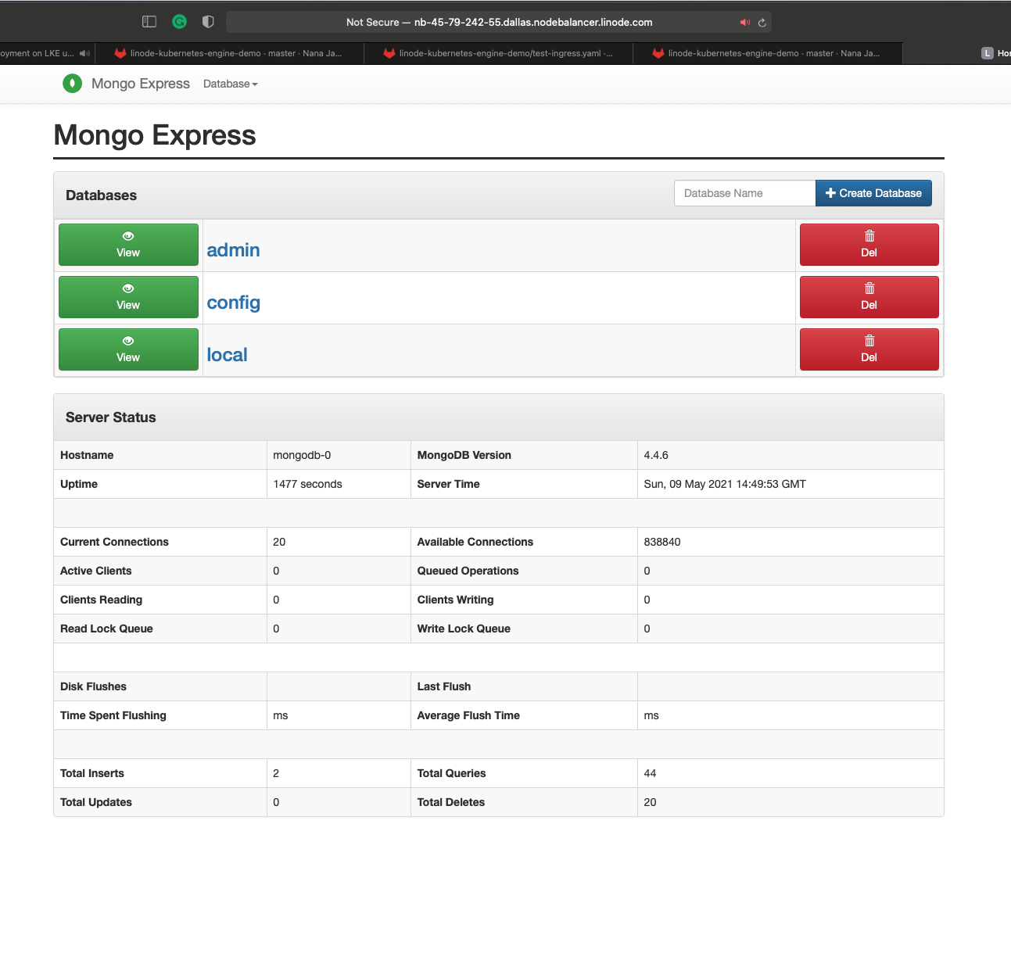Click the Grammarly extension icon
Screen dimensions: 1011x960
tap(180, 22)
